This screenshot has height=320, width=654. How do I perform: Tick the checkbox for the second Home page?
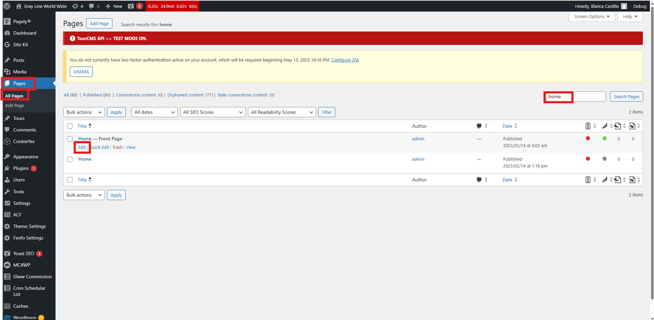click(x=70, y=159)
